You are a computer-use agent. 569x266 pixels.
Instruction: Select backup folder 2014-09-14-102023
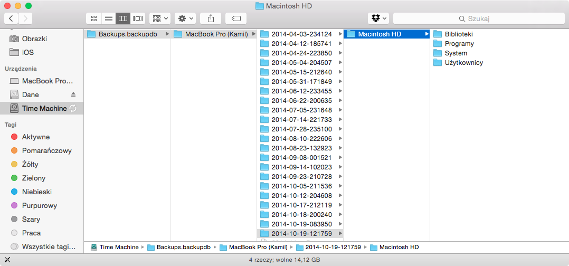click(x=300, y=167)
